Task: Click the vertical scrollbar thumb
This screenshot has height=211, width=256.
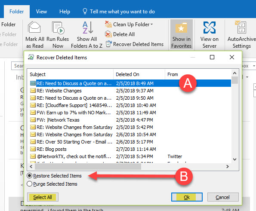Action: point(234,80)
